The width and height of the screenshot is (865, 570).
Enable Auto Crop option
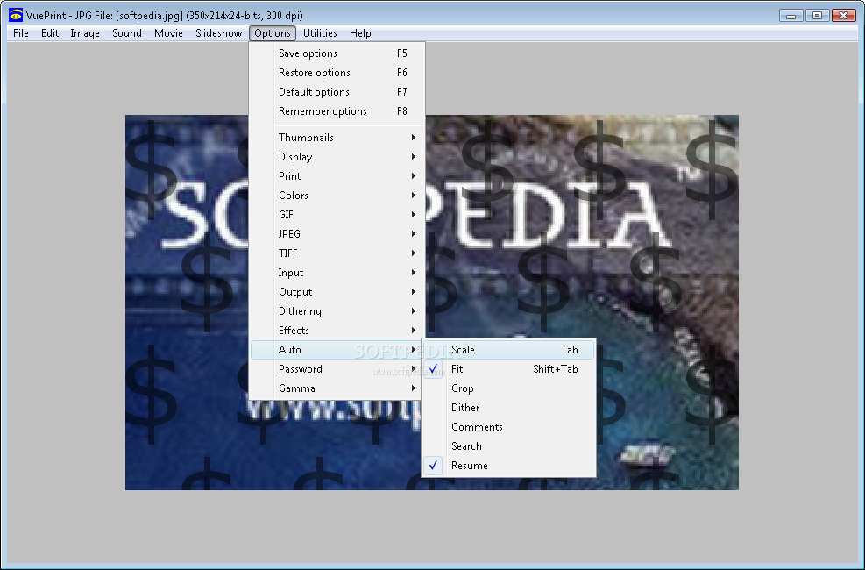508,388
